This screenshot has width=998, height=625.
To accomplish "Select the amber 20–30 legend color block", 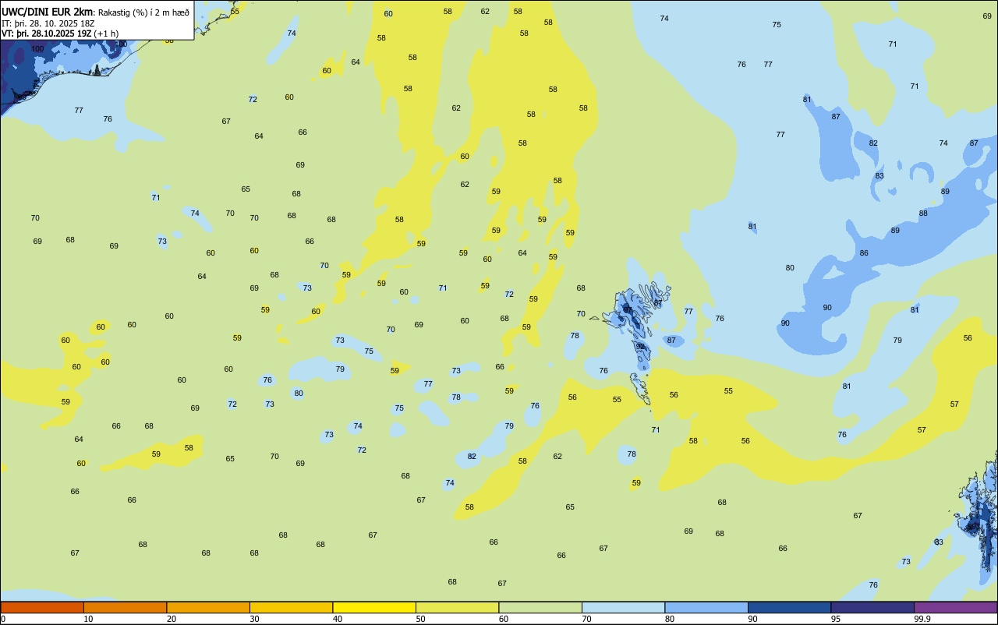I will [208, 607].
